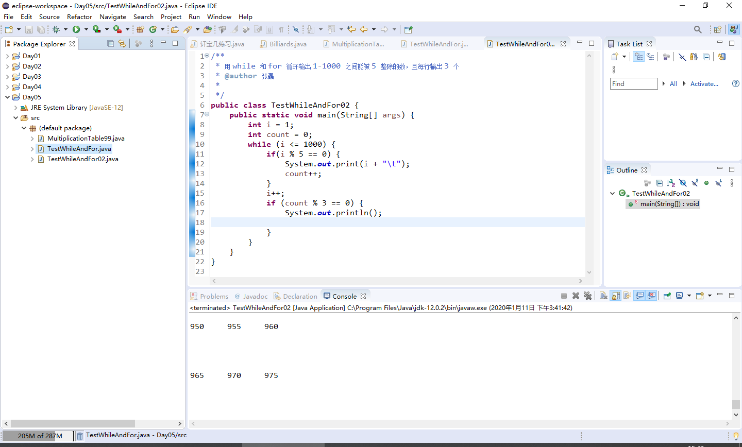Toggle Hide Non-Public Members in the Outline view
The image size is (742, 447).
(x=706, y=183)
